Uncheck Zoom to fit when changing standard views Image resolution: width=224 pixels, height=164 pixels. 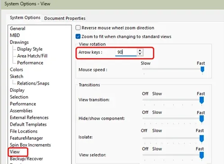[78, 36]
